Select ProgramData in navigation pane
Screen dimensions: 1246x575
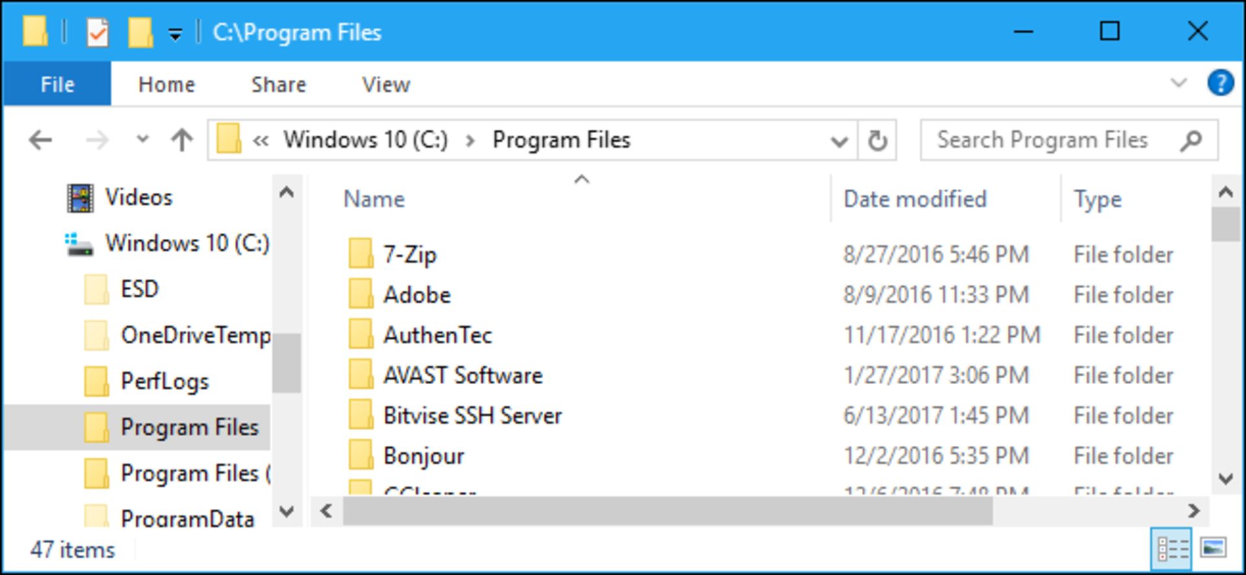[x=187, y=519]
